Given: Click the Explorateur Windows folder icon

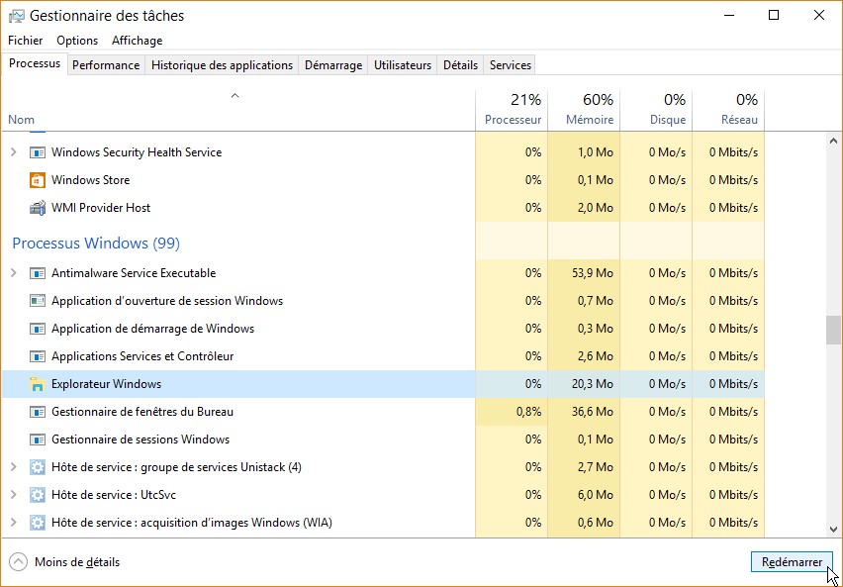Looking at the screenshot, I should (38, 384).
